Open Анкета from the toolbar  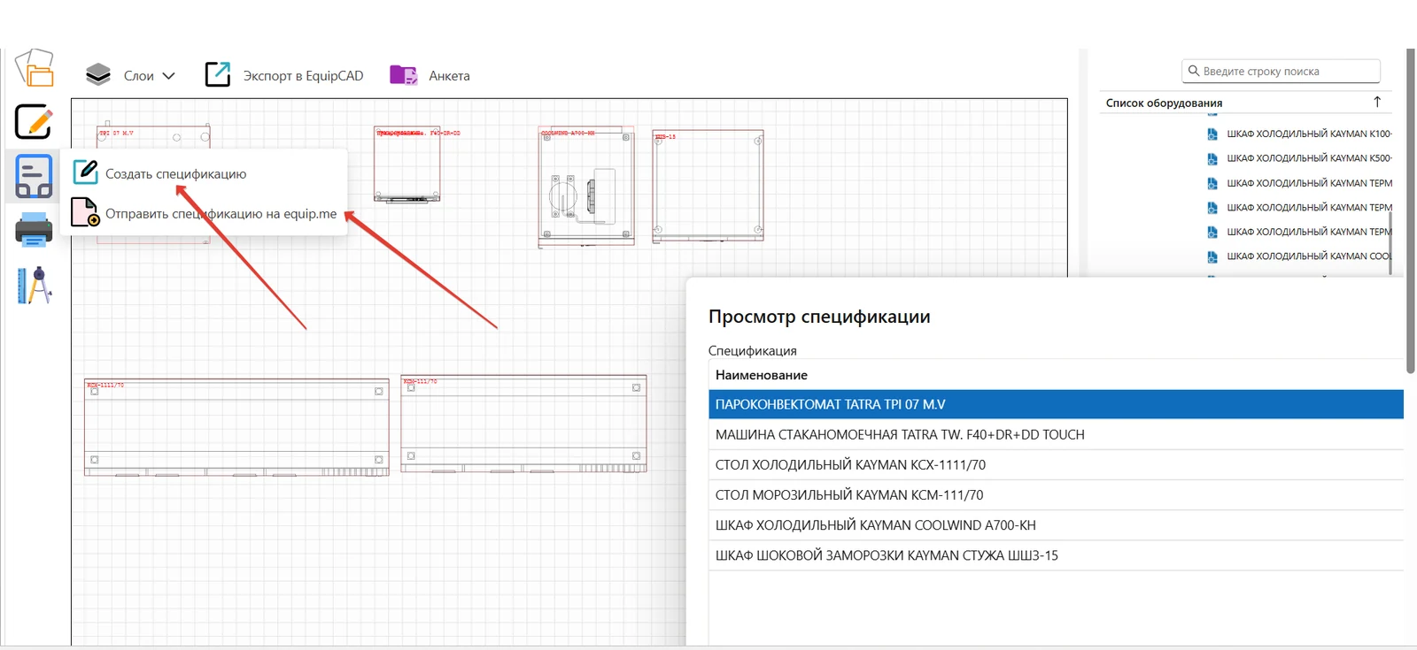point(430,75)
